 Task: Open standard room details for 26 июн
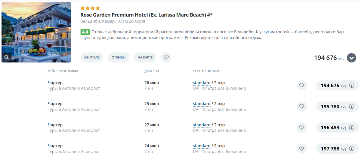click(202, 83)
